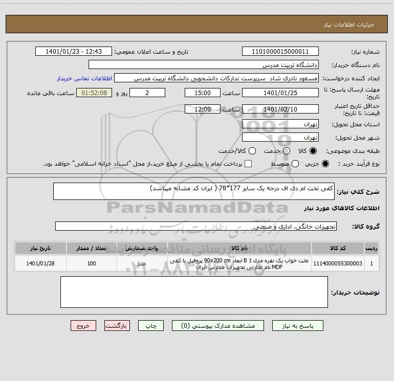Click response deadline date 1401/01/25
This screenshot has width=394, height=381.
[x=280, y=93]
